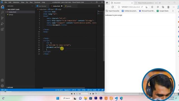Open the Run menu
Screen dimensions: 179x101
tap(31, 2)
